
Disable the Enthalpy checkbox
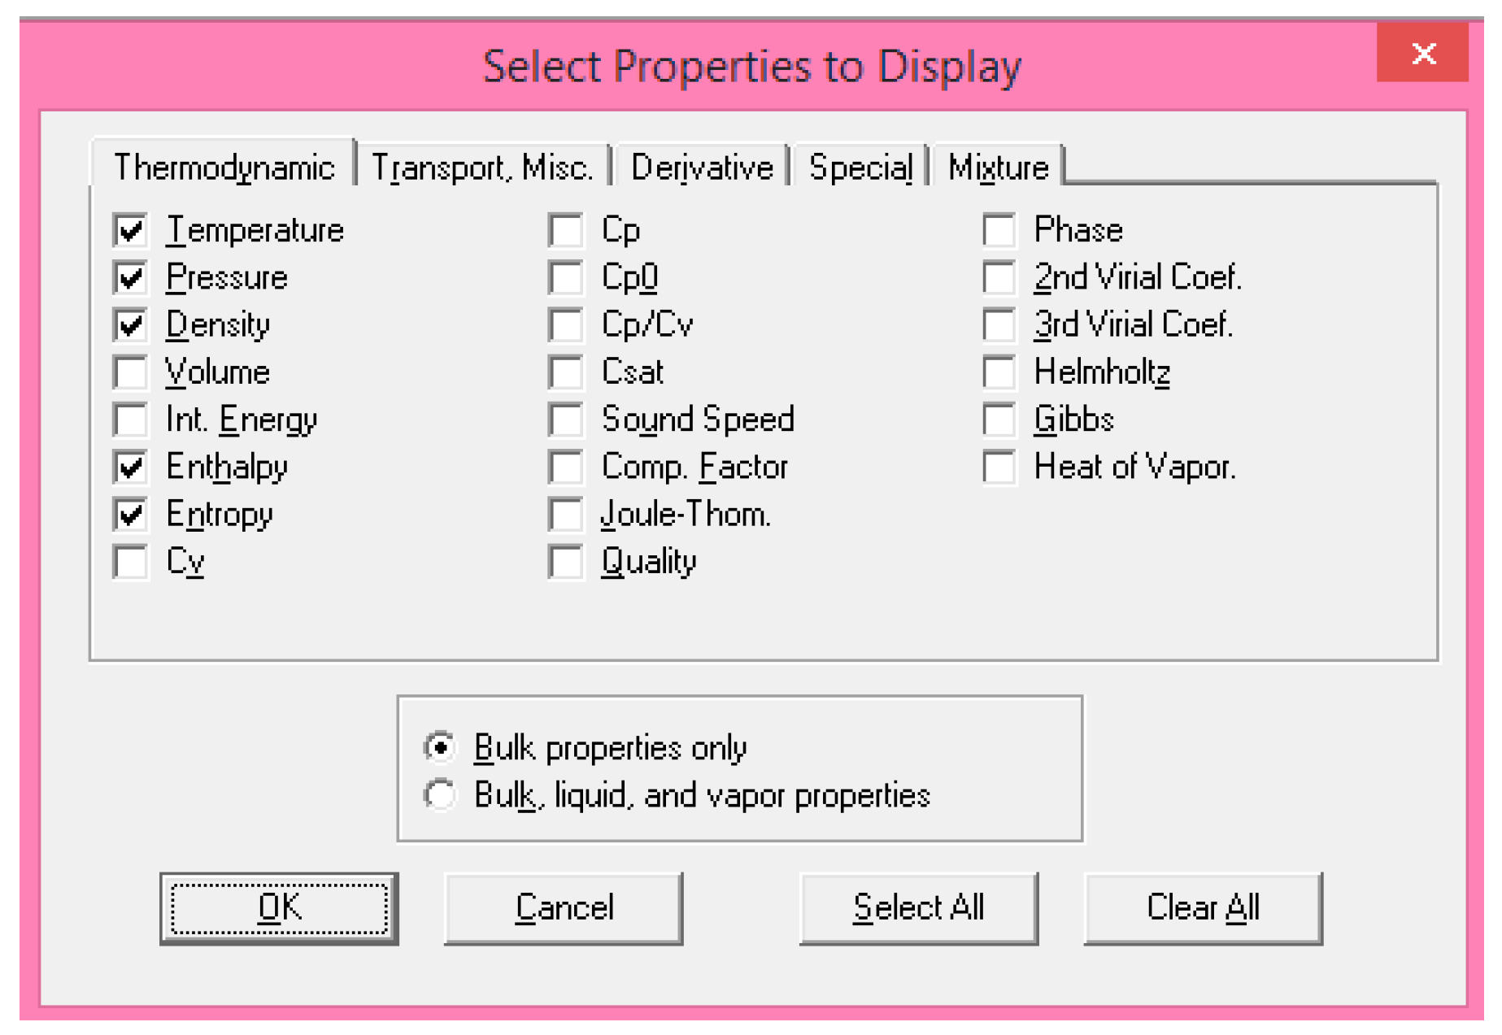point(131,467)
